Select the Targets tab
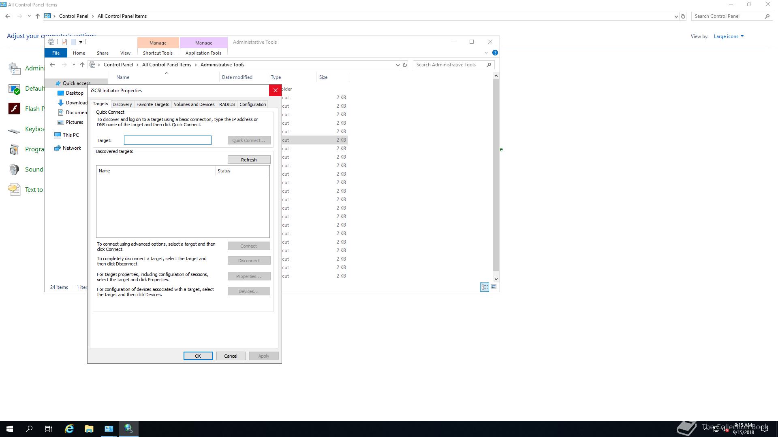Screen dimensions: 778x437 coord(100,104)
